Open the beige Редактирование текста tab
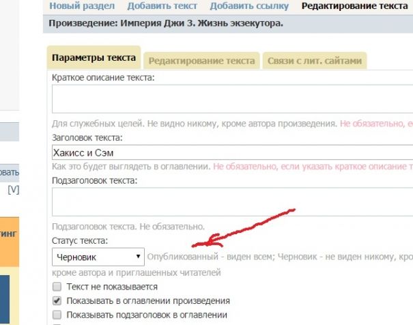 coord(201,60)
